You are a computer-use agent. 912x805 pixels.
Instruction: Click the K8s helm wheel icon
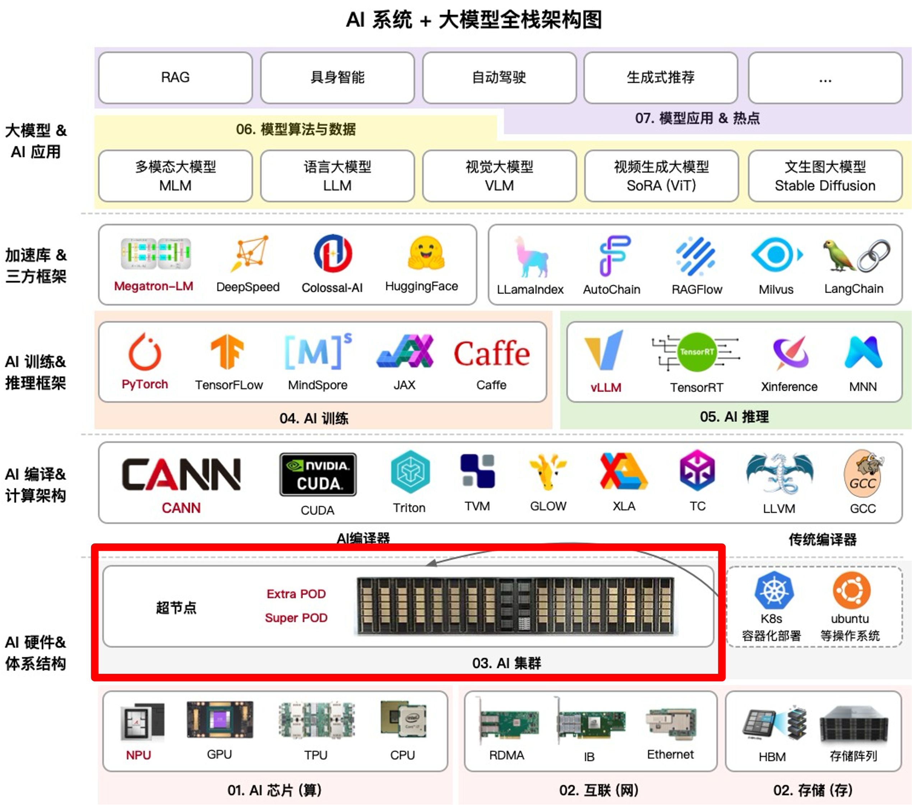tap(774, 590)
